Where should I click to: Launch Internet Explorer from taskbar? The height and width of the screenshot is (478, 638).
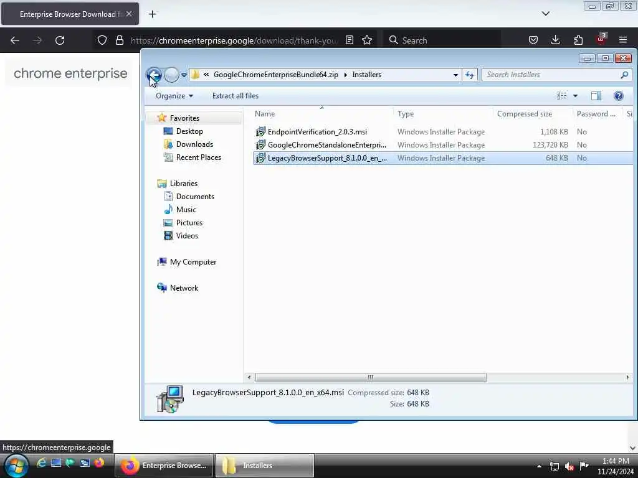(x=41, y=463)
